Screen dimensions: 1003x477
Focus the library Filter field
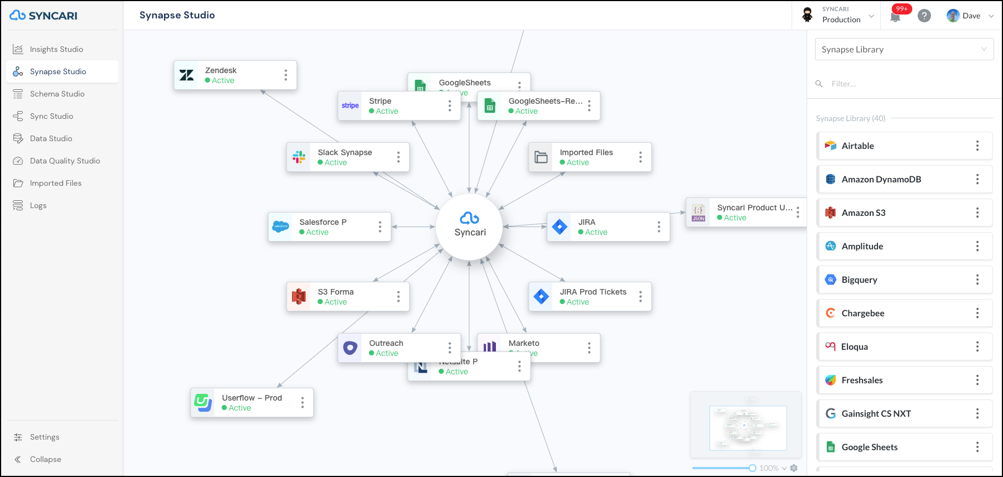pyautogui.click(x=904, y=84)
